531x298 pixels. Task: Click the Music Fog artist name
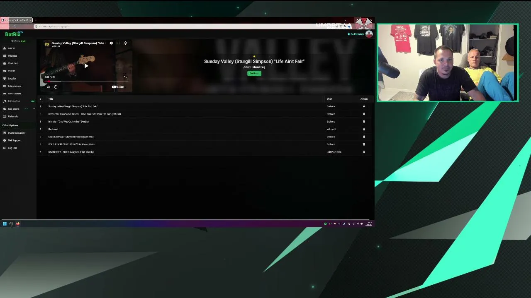pos(258,67)
